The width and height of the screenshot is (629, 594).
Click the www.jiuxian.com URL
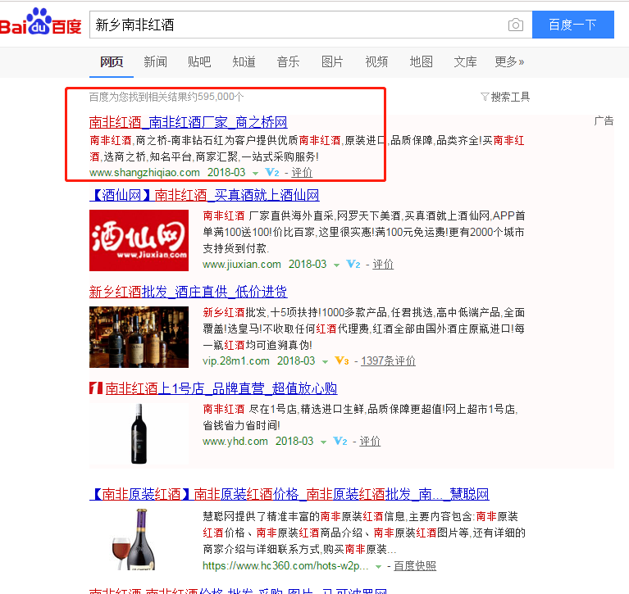242,264
